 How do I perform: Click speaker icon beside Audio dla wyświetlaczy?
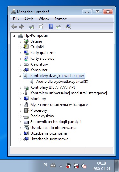coord(32,82)
